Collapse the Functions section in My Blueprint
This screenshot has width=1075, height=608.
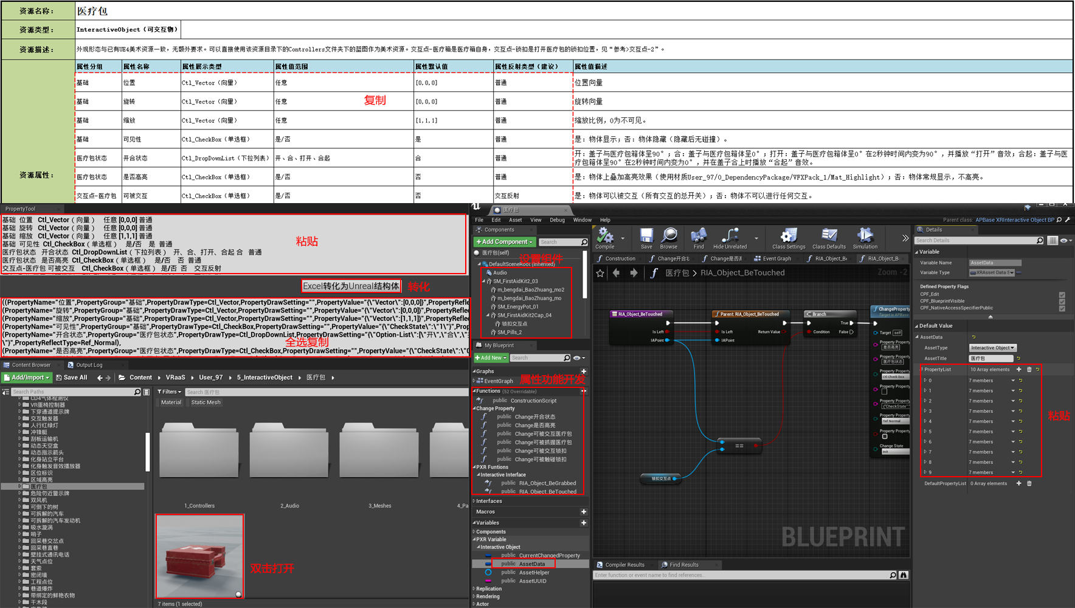(474, 391)
